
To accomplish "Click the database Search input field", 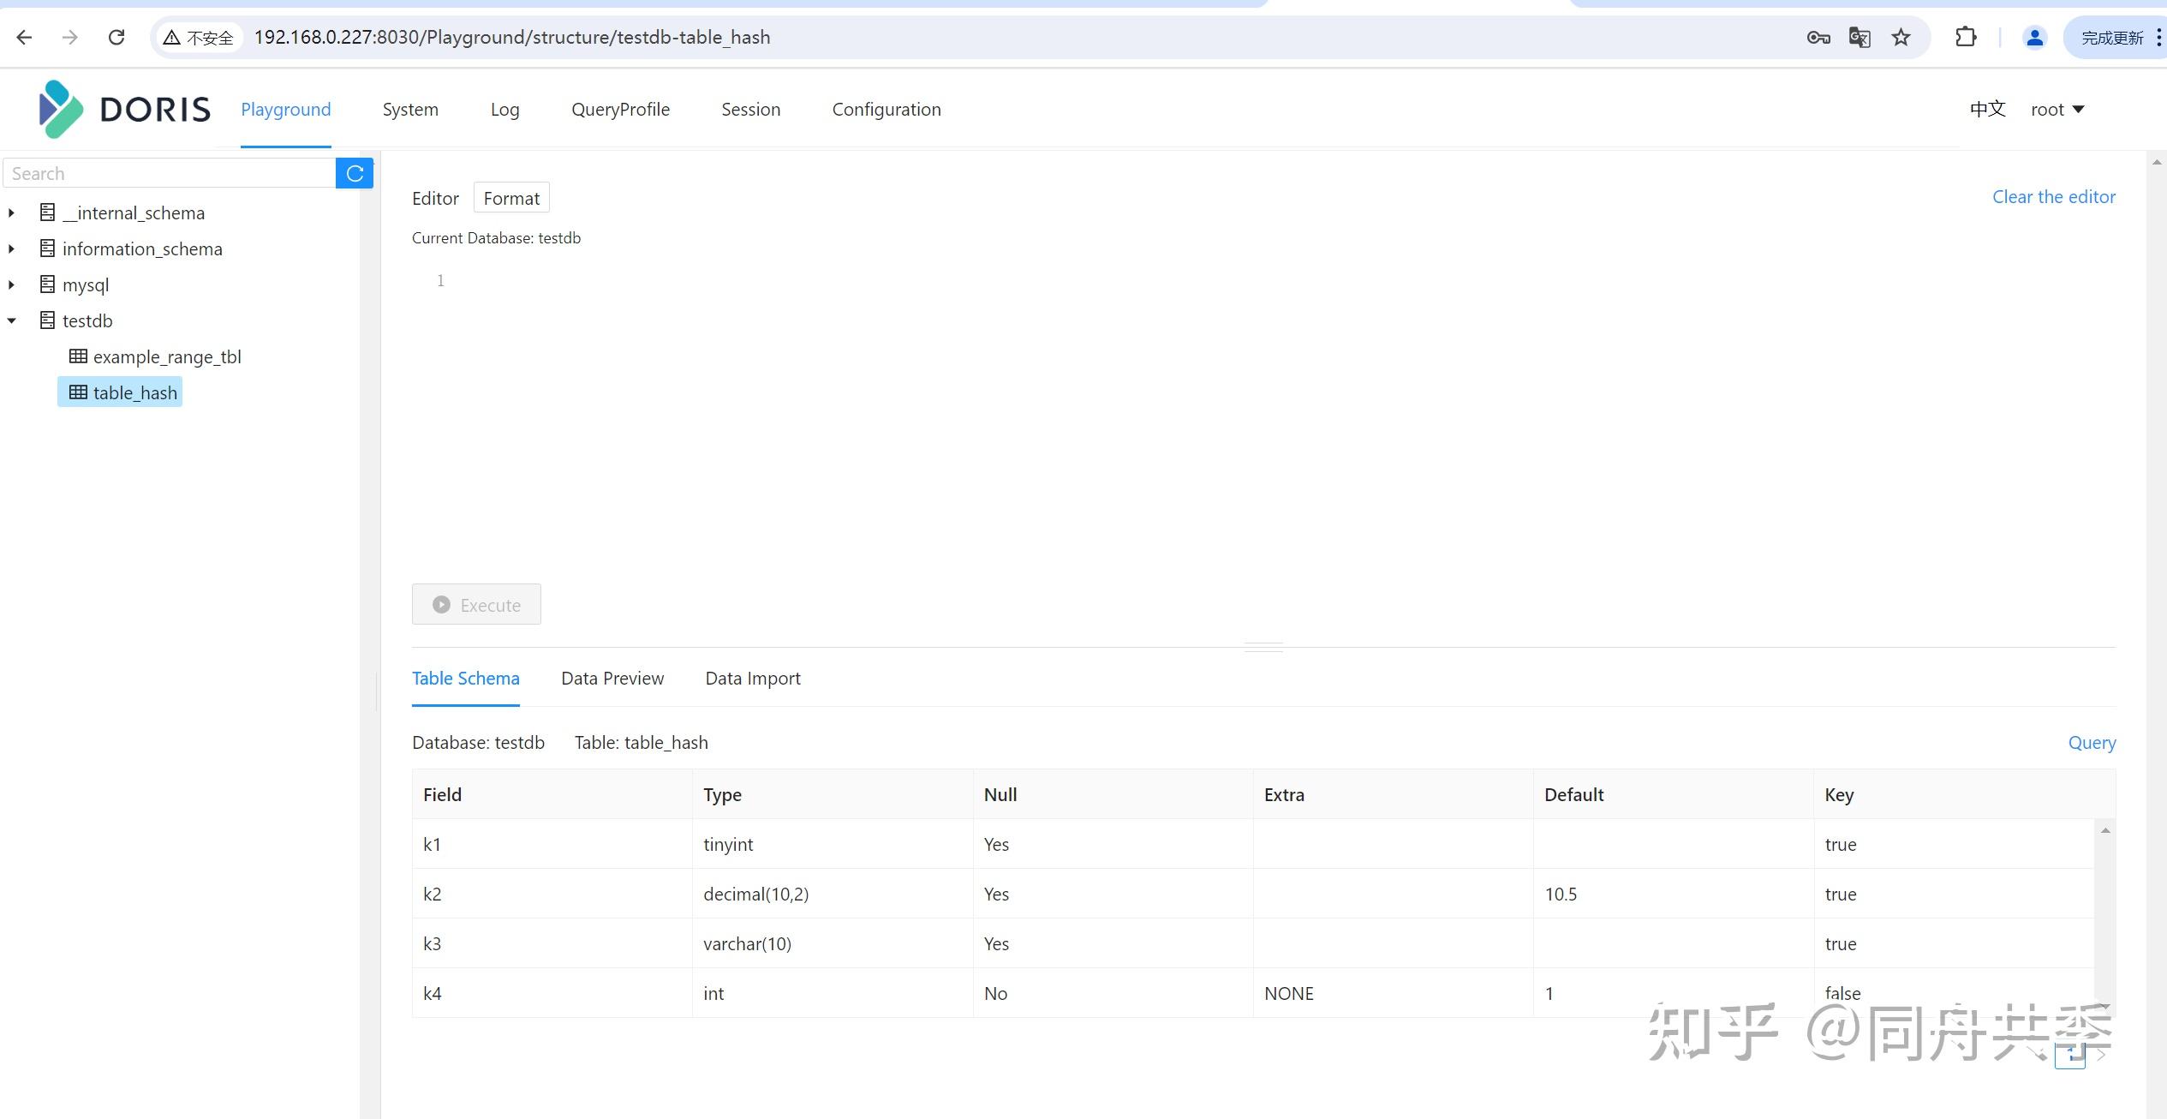I will point(170,173).
